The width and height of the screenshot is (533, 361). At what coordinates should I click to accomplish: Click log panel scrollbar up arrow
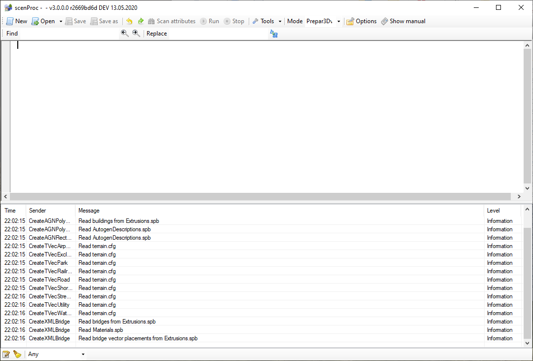coord(527,209)
